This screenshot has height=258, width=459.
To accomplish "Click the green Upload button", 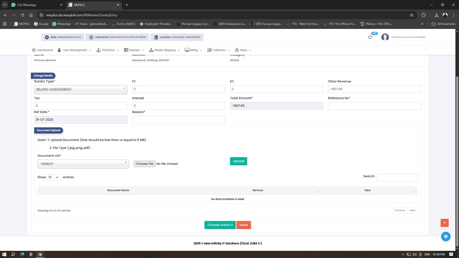I will tap(238, 161).
